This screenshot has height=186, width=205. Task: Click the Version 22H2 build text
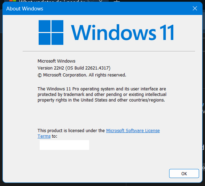(74, 68)
